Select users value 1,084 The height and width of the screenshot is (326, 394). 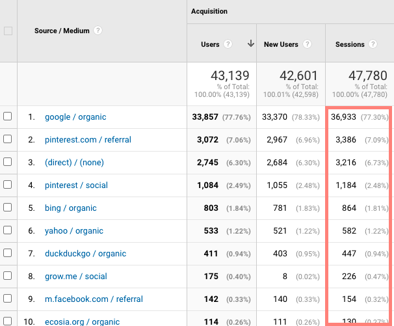[x=207, y=185]
